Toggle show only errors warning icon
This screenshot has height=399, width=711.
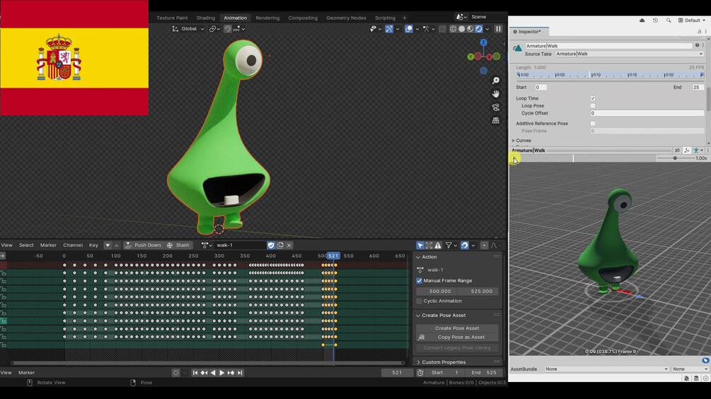tap(438, 245)
